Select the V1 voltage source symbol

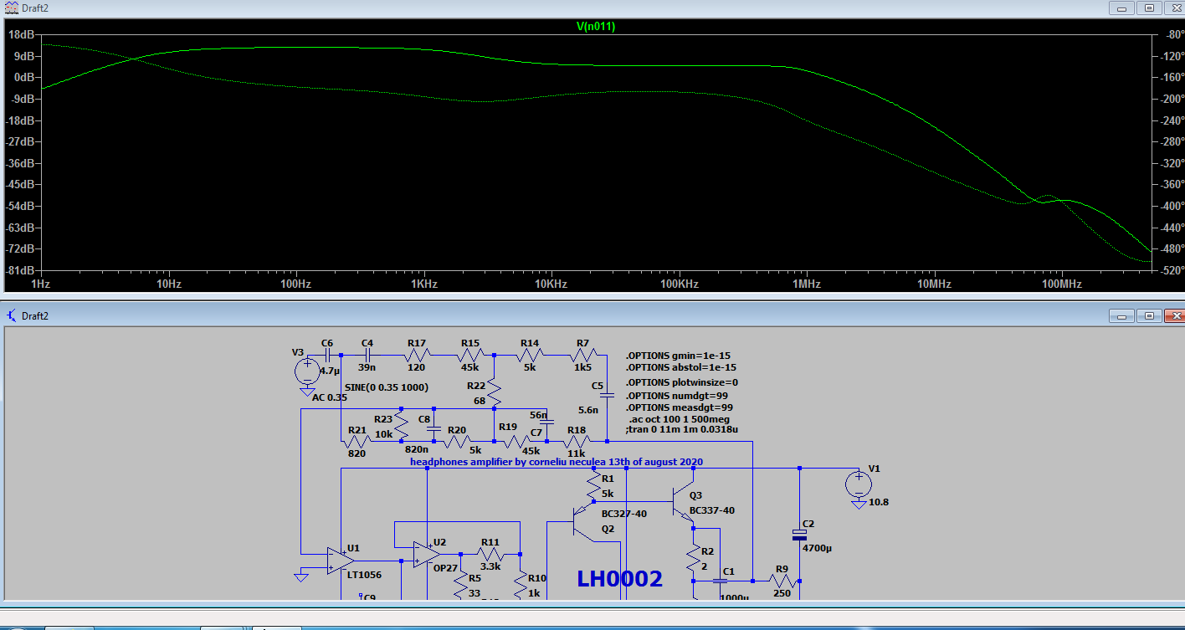point(858,483)
